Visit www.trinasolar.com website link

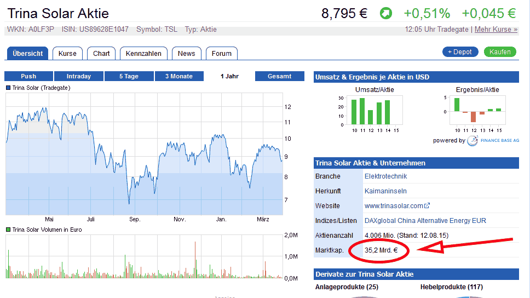point(394,205)
